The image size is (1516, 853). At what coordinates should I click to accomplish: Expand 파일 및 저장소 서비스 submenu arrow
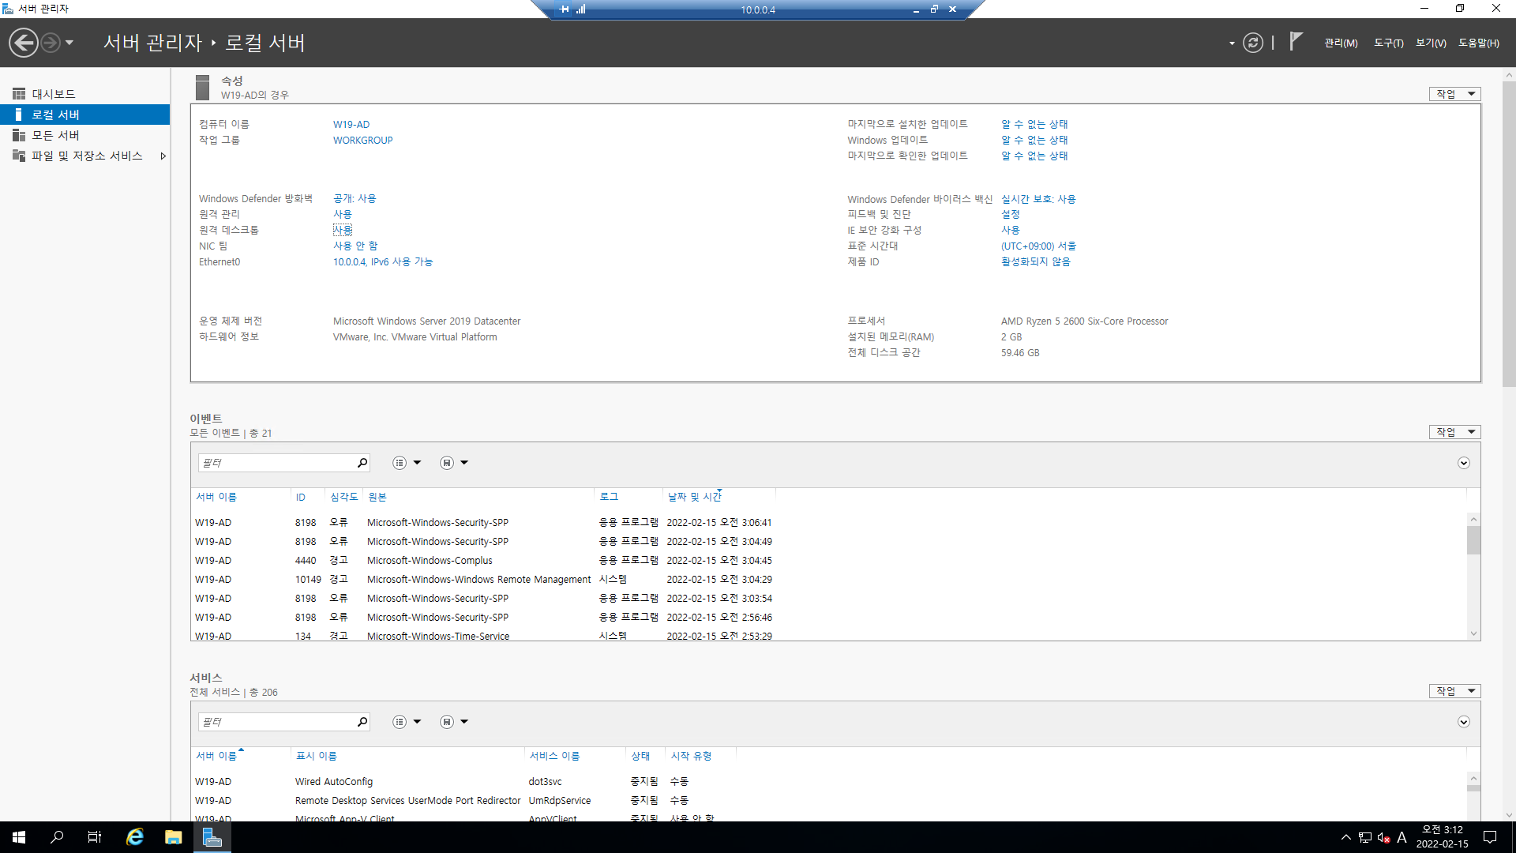(163, 156)
